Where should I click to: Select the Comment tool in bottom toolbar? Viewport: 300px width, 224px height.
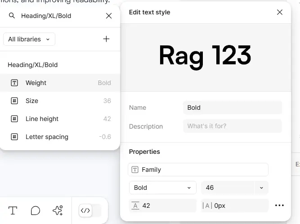35,211
